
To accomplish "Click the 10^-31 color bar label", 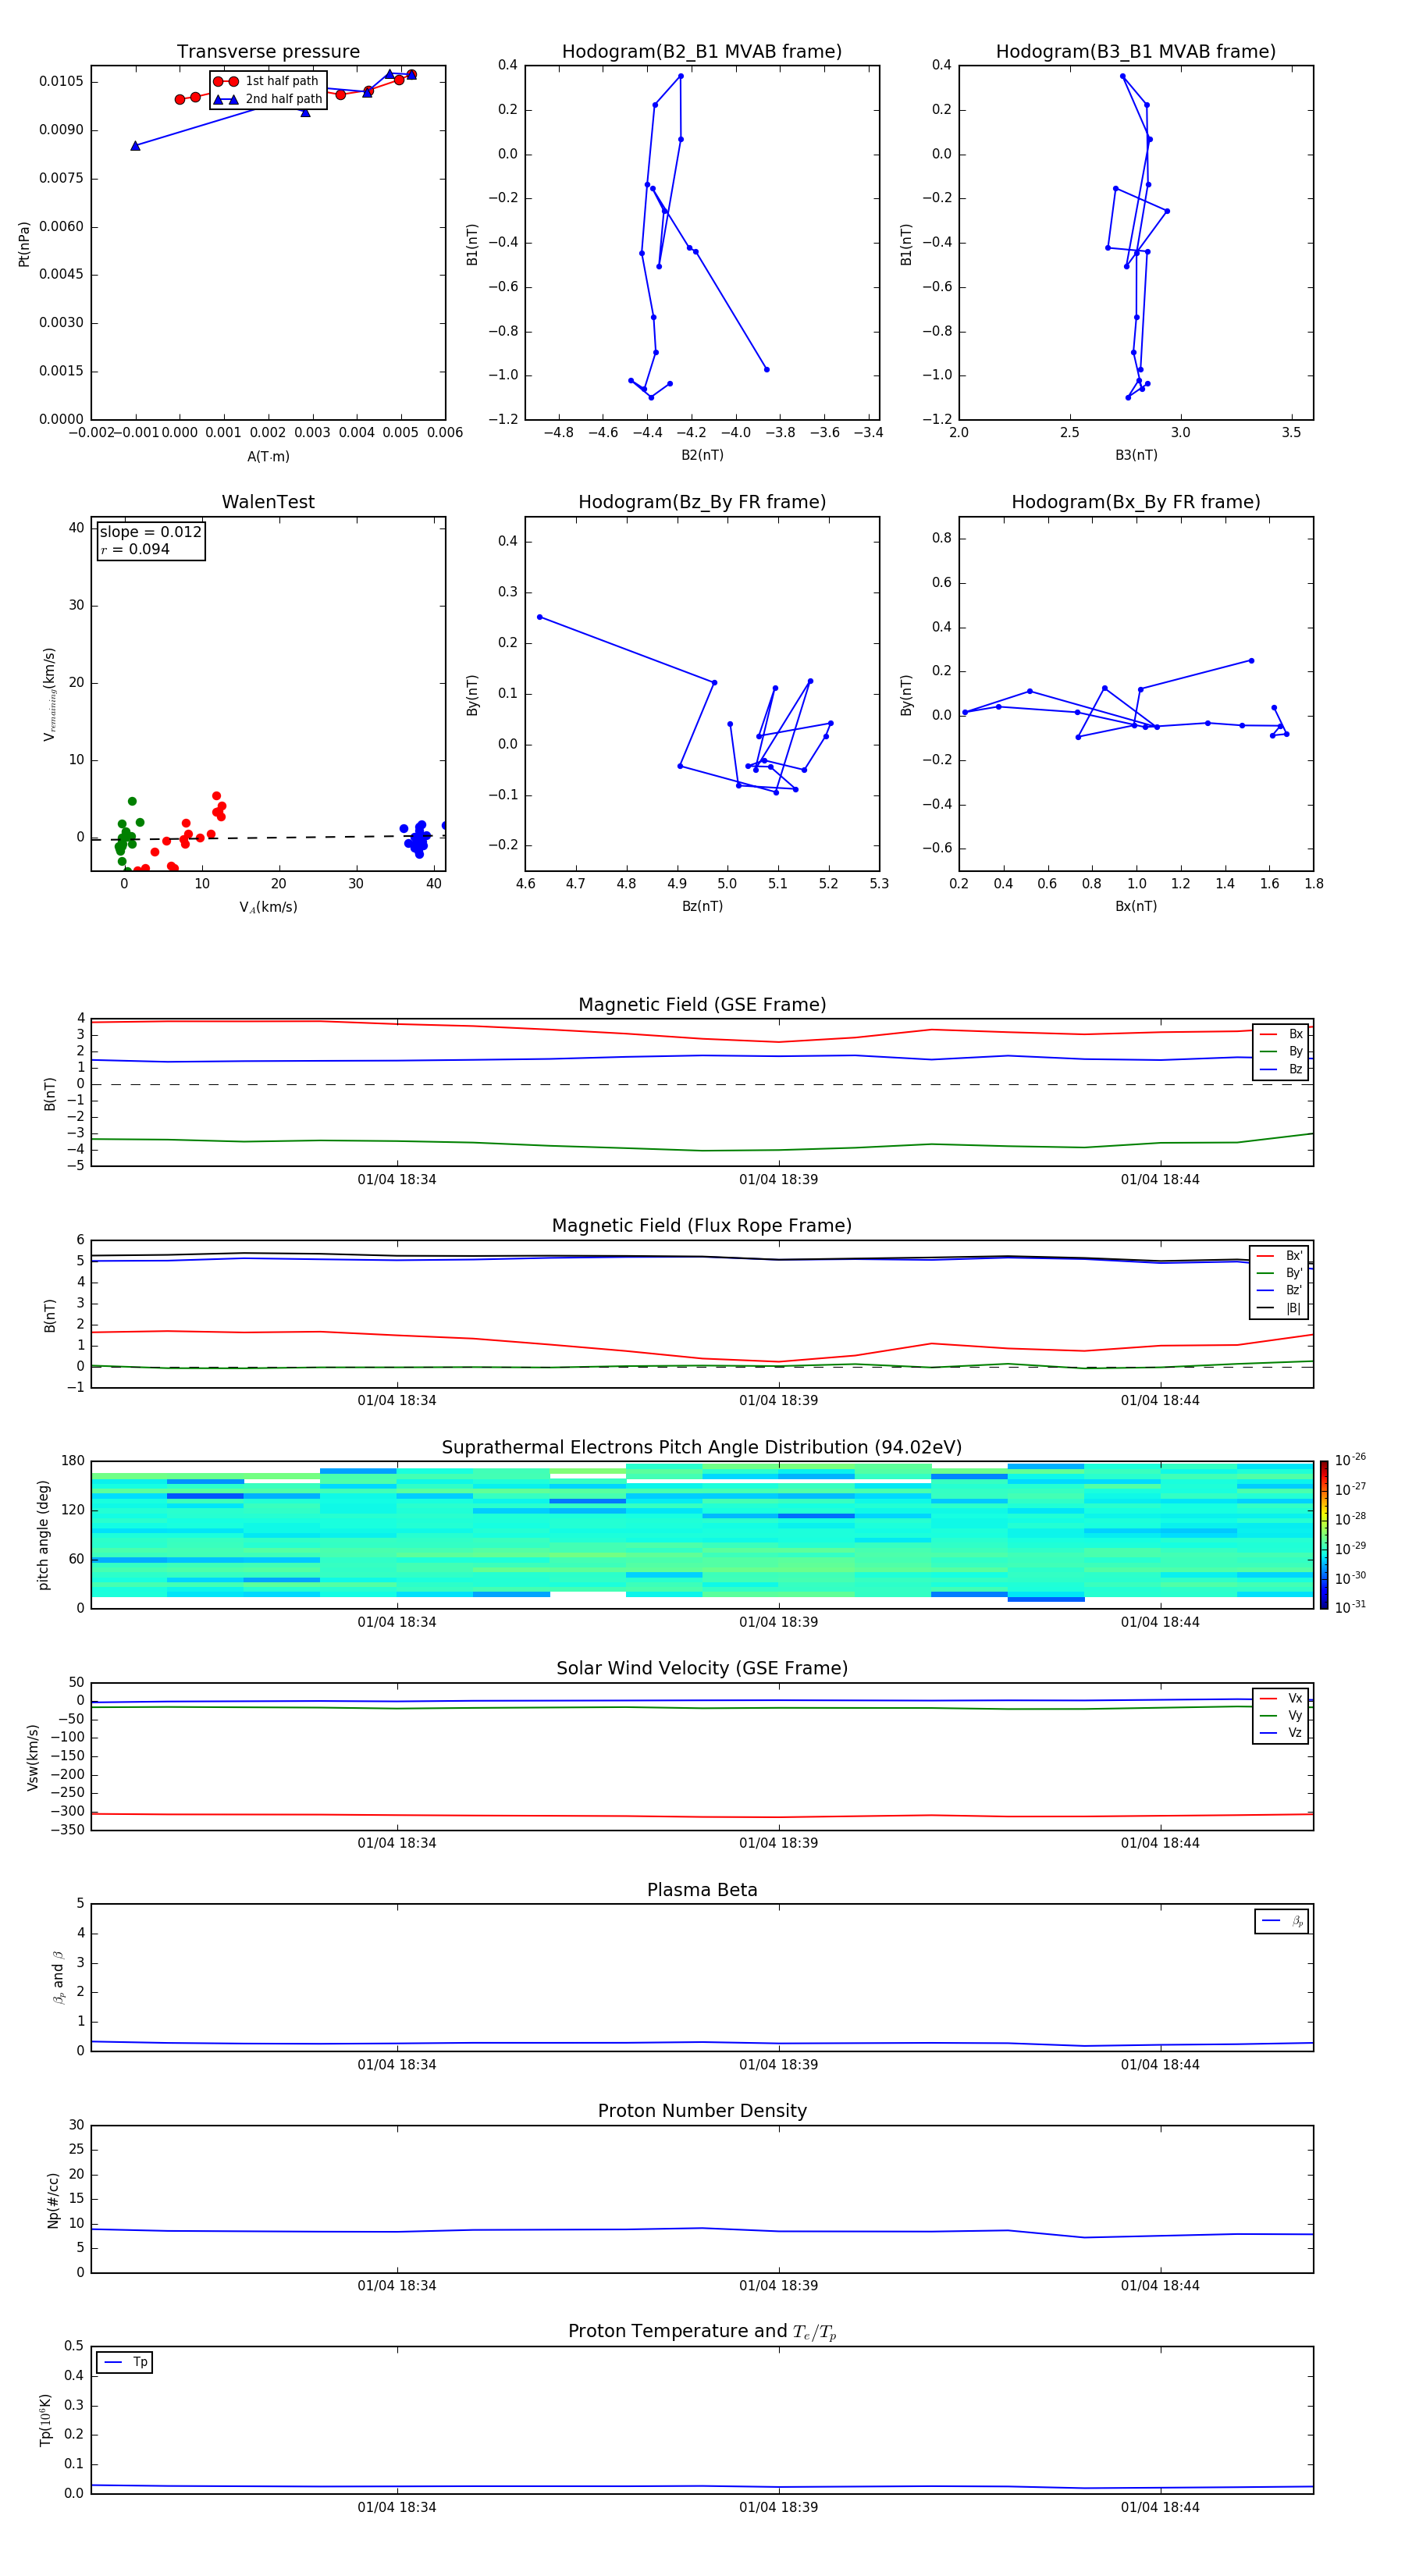I will tap(1350, 1608).
